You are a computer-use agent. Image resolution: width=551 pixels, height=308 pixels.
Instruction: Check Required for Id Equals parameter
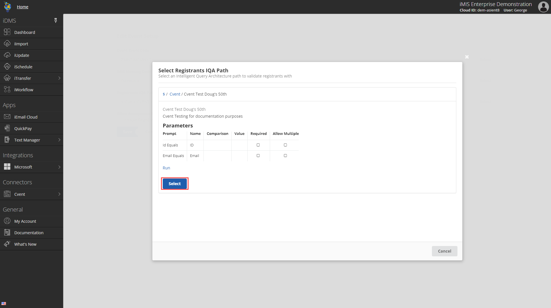(258, 145)
